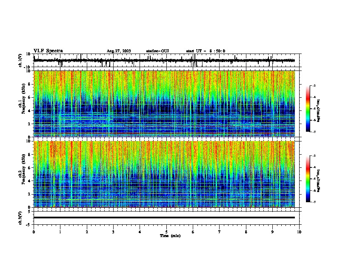Click the log(PSD) label beside ch.2 color bar
Screen dimensions: 337x260
(318, 181)
